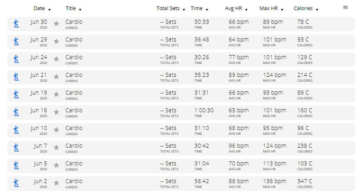
Task: Open the Jun 16 Cardio activity title
Action: tap(74, 110)
